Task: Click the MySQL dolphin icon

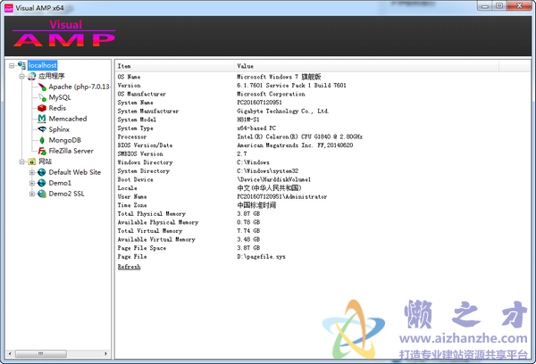Action: click(x=42, y=97)
